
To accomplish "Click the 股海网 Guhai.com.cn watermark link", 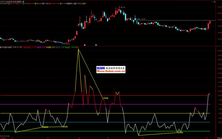I will (x=111, y=69).
